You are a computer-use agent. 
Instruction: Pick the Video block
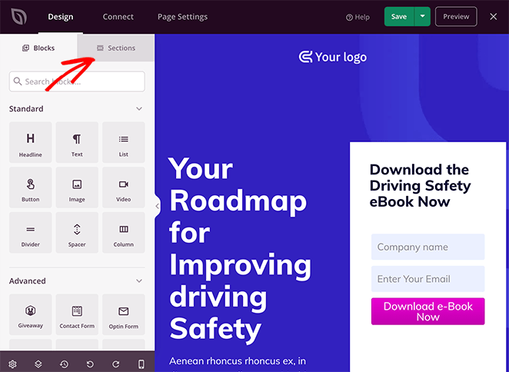click(123, 188)
